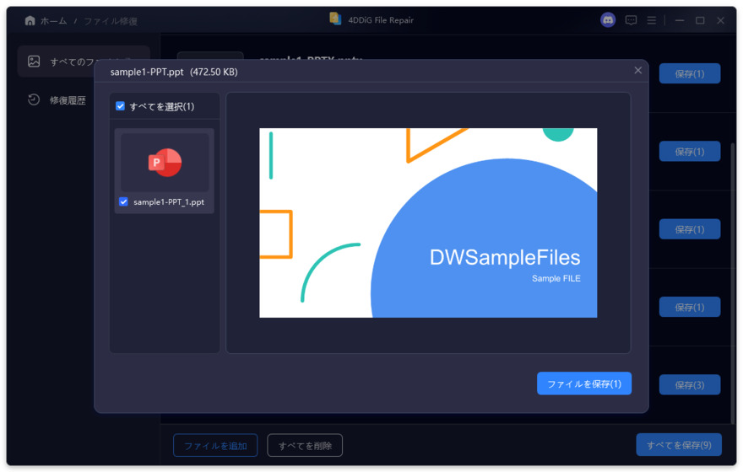Image resolution: width=743 pixels, height=472 pixels.
Task: Close the sample1-PPT.ppt preview dialog
Action: point(637,71)
